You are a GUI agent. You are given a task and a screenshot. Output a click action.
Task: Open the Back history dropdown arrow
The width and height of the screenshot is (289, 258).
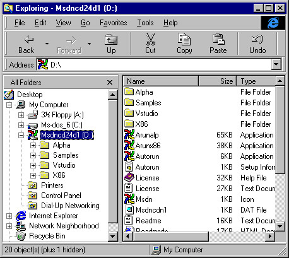[x=47, y=44]
